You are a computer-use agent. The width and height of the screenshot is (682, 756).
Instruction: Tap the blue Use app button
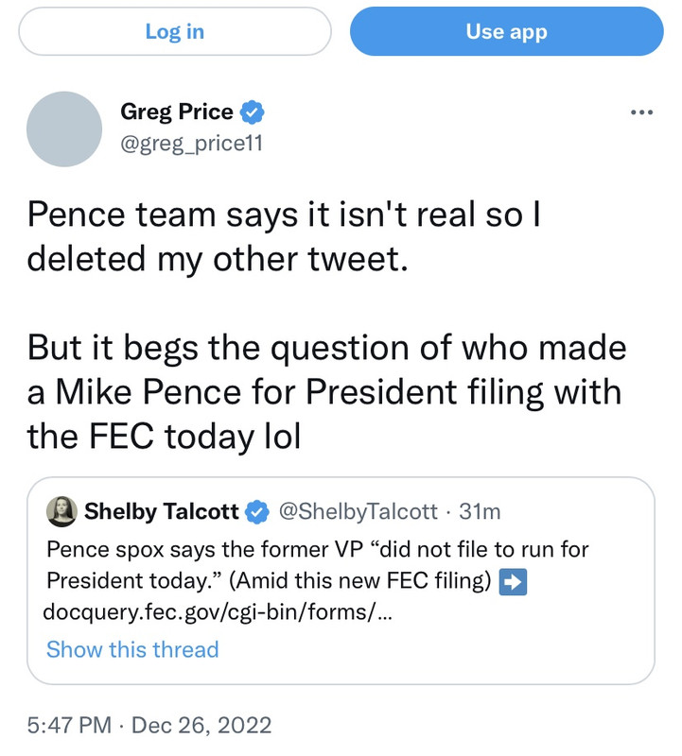point(506,32)
